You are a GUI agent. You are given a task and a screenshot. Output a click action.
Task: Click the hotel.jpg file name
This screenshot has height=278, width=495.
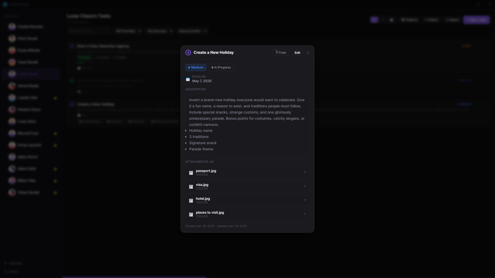[x=203, y=199]
